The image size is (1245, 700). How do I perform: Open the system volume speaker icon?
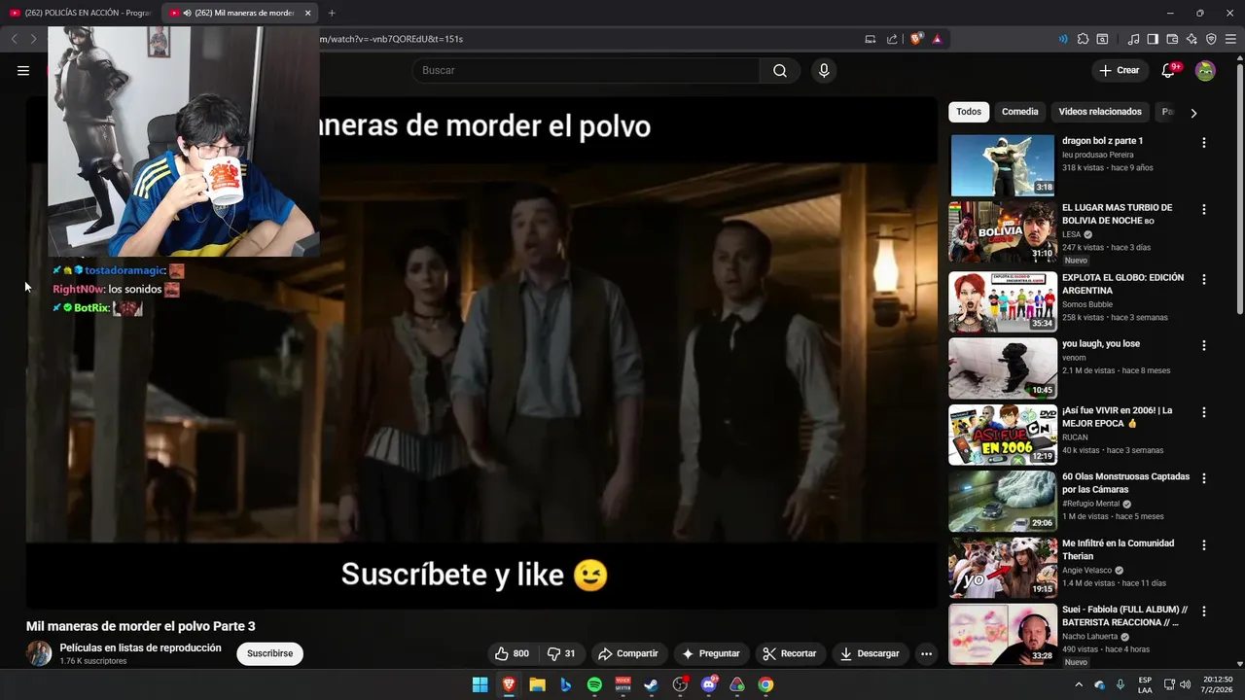coord(1185,684)
